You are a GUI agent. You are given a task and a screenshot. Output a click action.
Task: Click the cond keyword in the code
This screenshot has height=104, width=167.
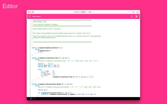(x=40, y=70)
